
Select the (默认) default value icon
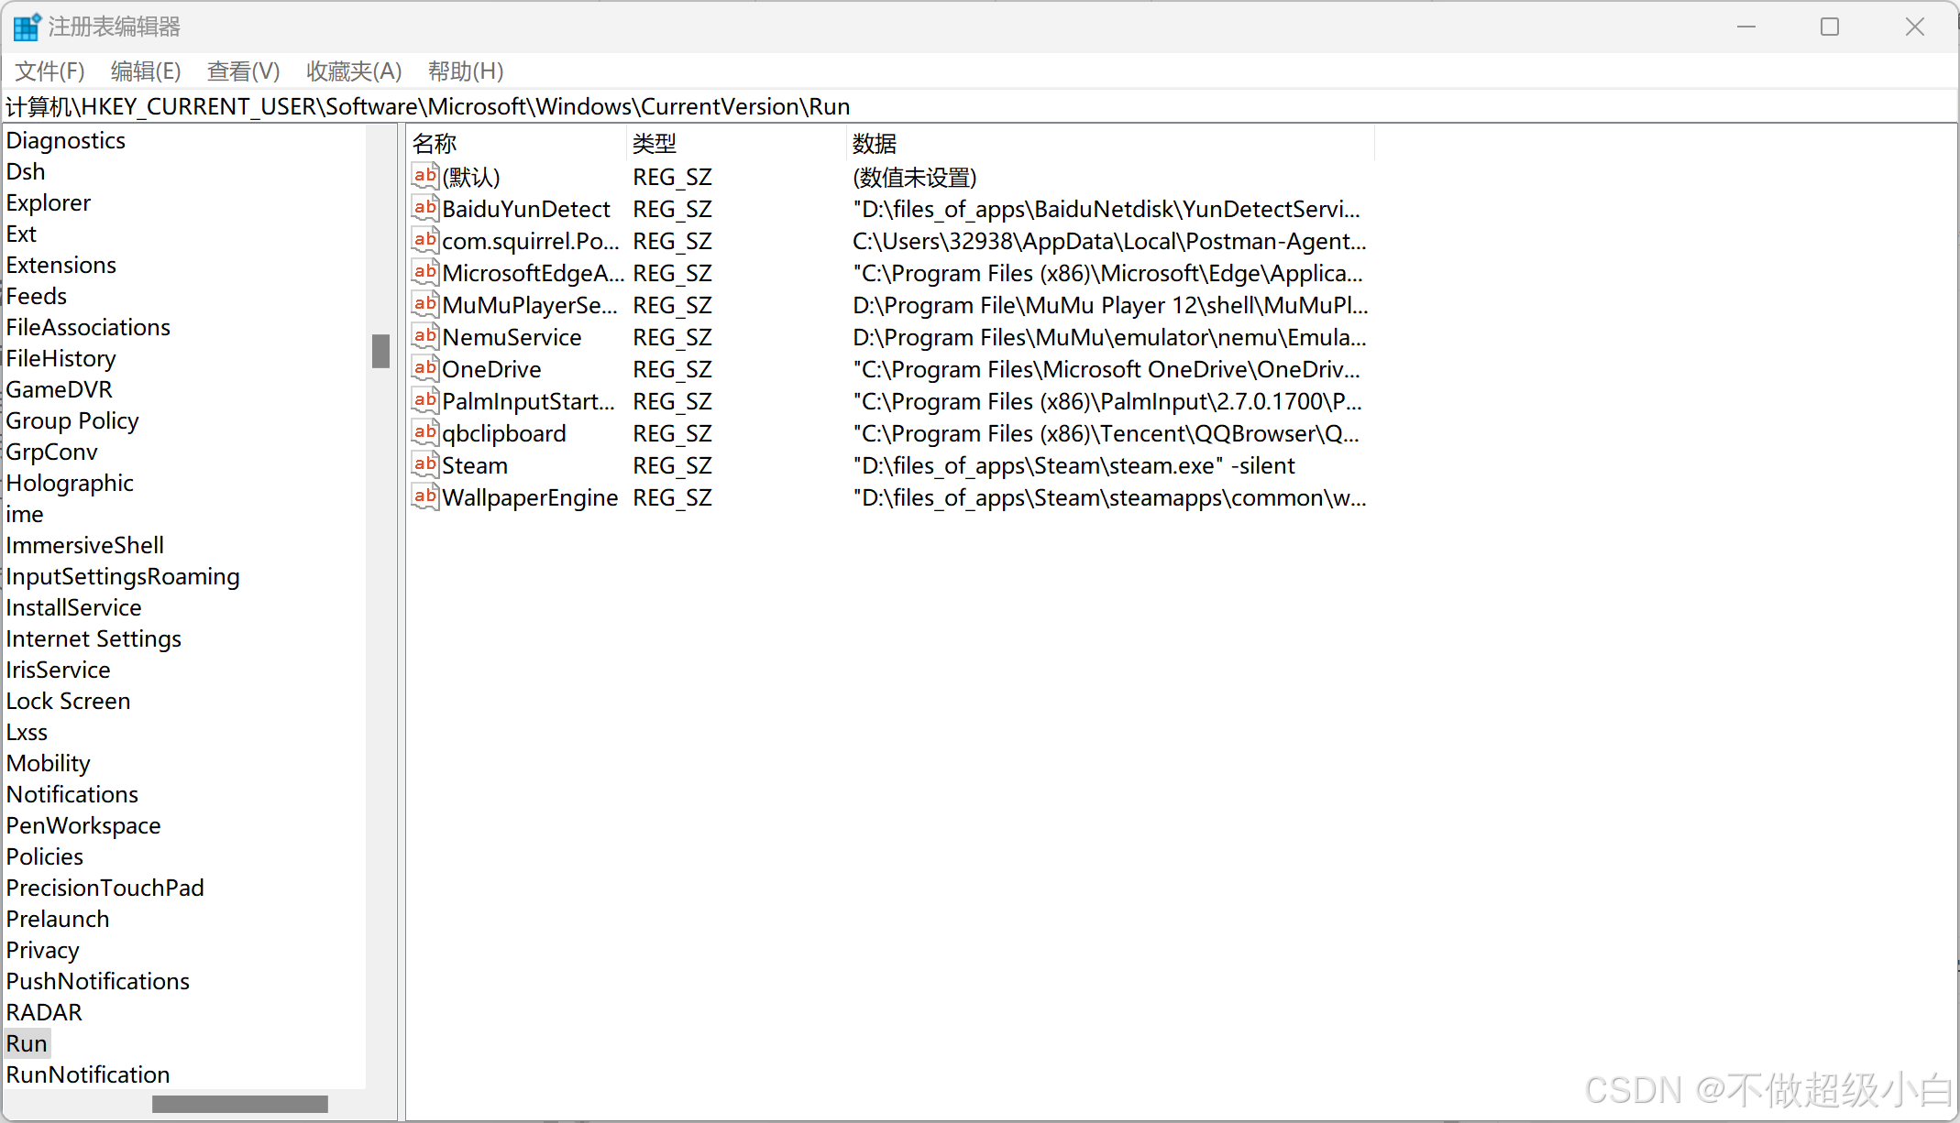coord(424,176)
